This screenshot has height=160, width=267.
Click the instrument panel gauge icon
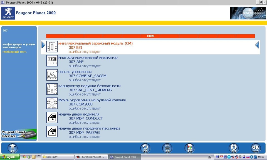[x=52, y=75]
